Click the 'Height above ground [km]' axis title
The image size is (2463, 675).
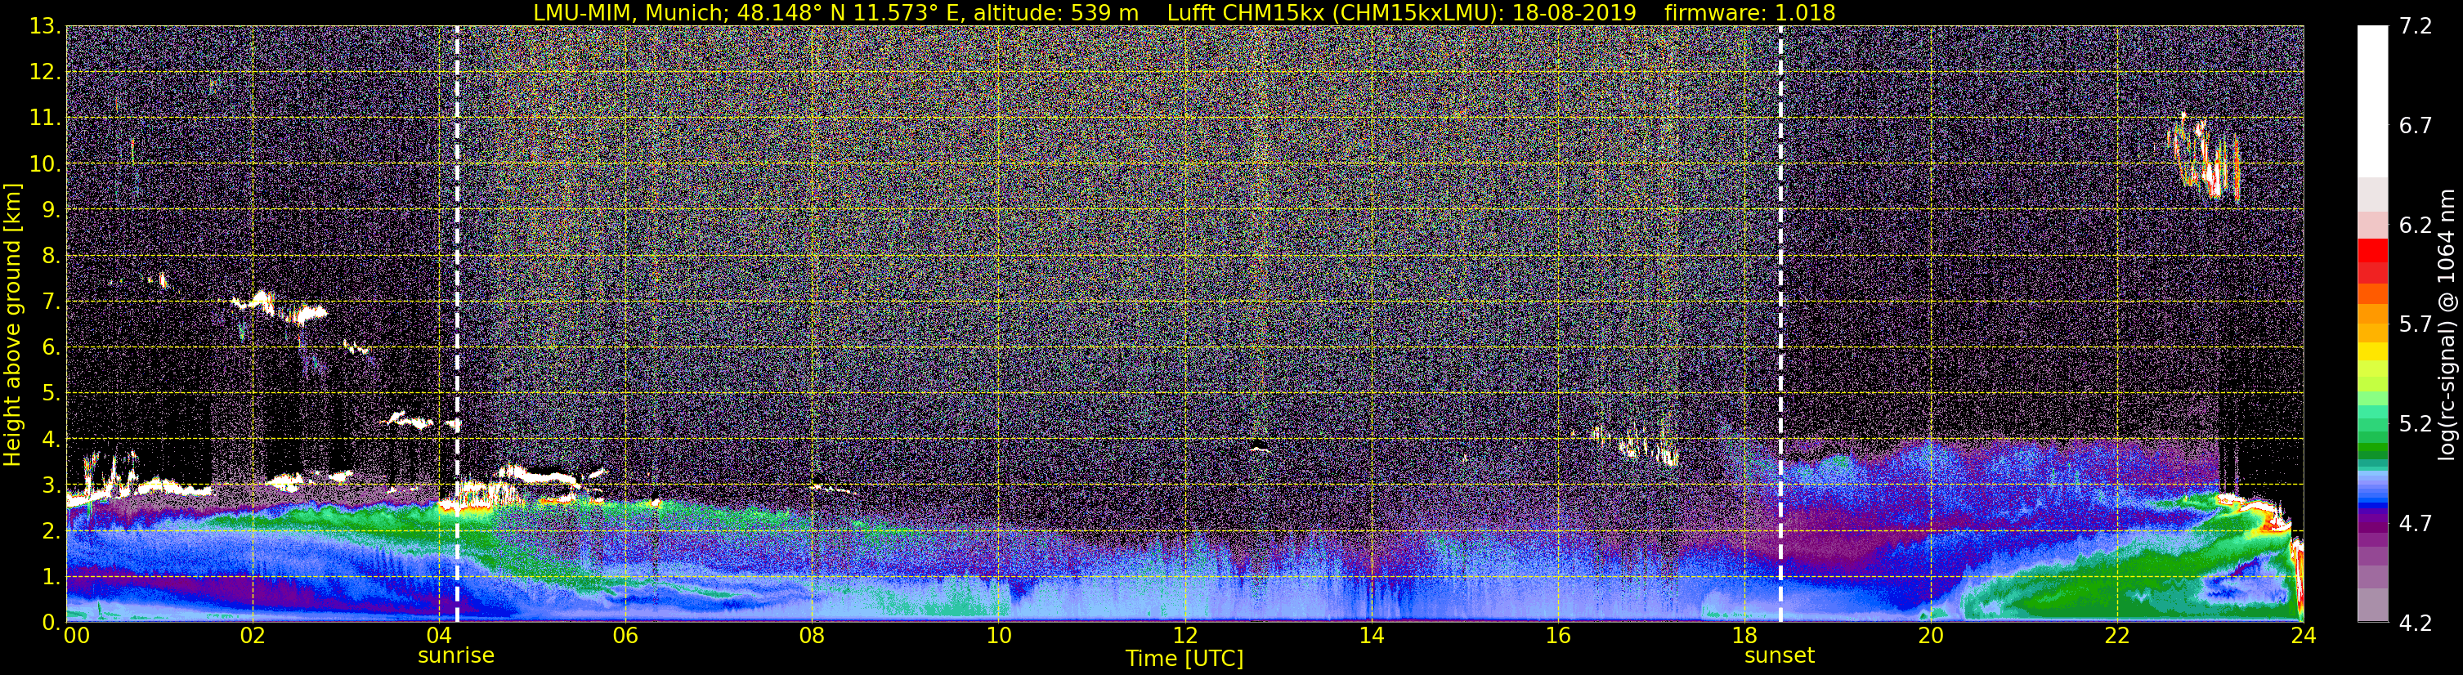(12, 325)
